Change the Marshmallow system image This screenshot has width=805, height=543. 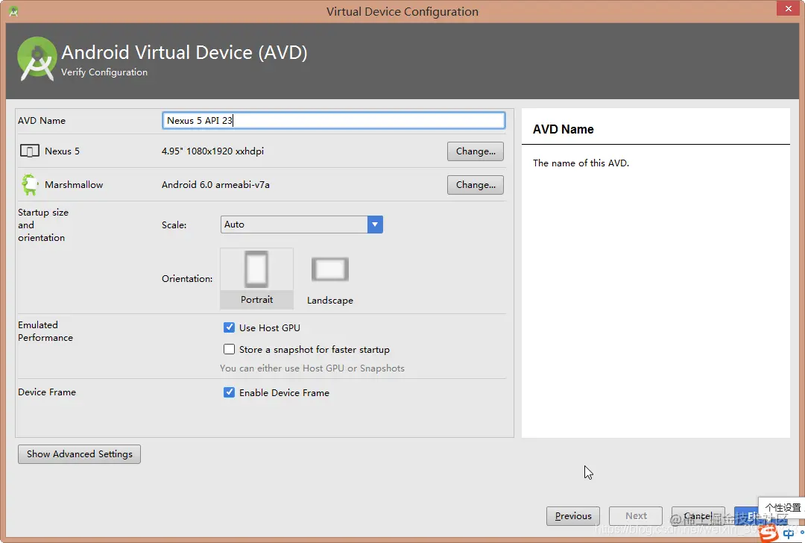pos(476,185)
